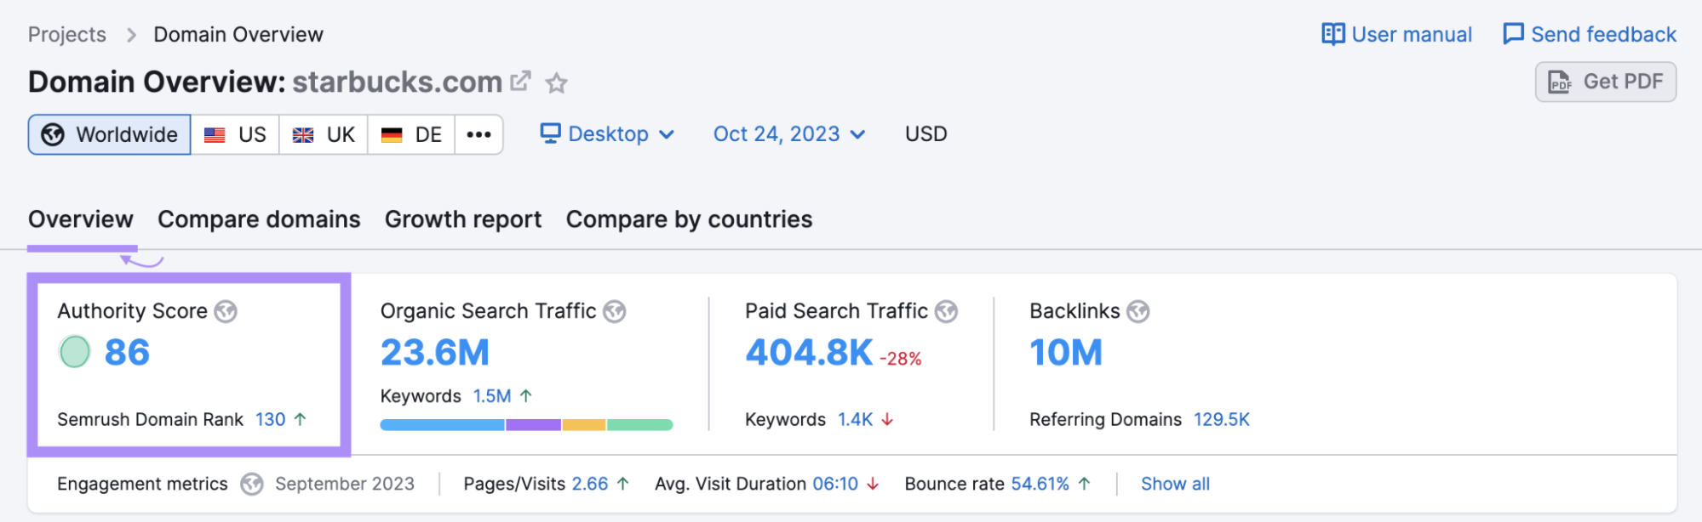Click the -28% paid traffic change

tap(901, 359)
